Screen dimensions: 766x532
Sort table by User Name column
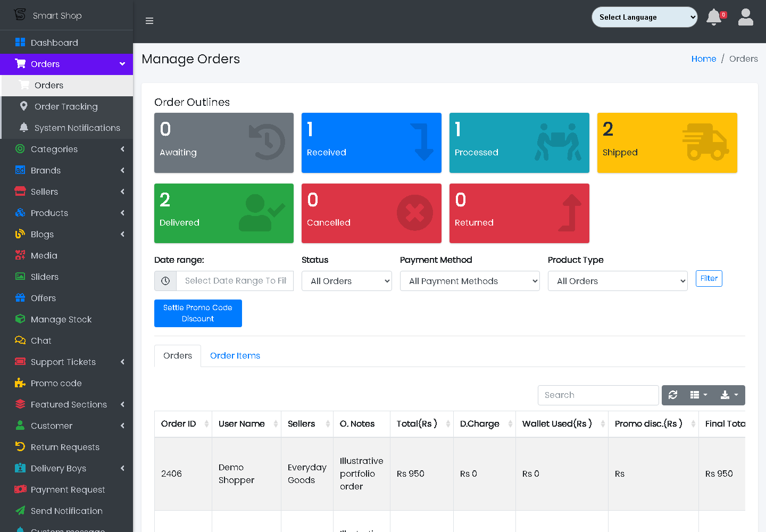pos(246,423)
